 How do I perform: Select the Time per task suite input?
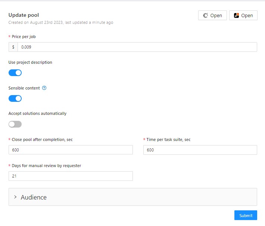[200, 150]
